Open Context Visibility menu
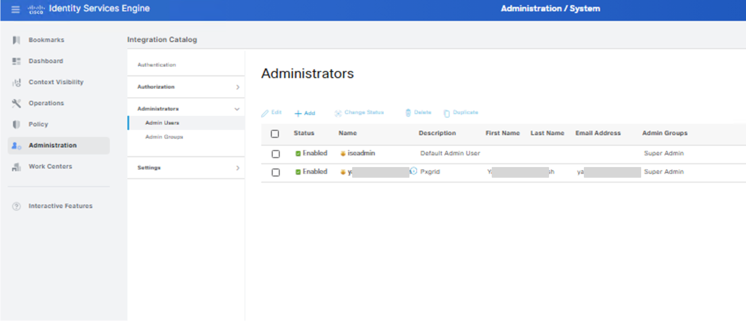 coord(56,82)
